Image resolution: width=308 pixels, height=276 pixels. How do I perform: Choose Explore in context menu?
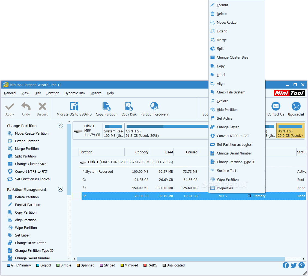pos(237,101)
